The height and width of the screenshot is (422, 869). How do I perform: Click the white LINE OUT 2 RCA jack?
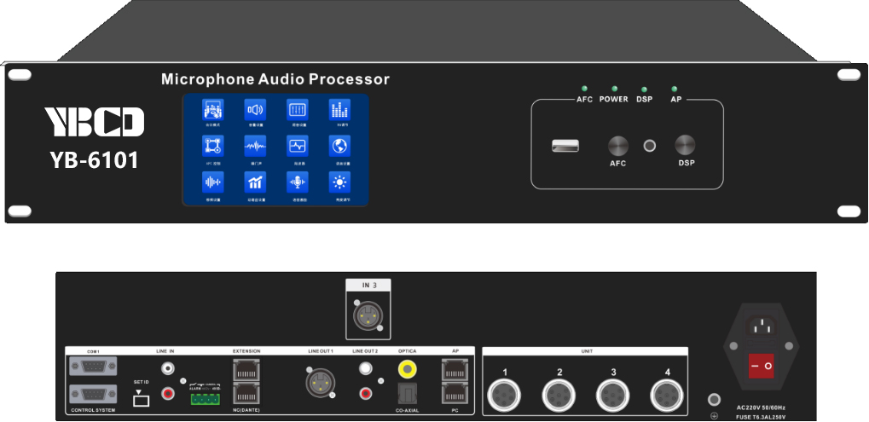point(365,367)
